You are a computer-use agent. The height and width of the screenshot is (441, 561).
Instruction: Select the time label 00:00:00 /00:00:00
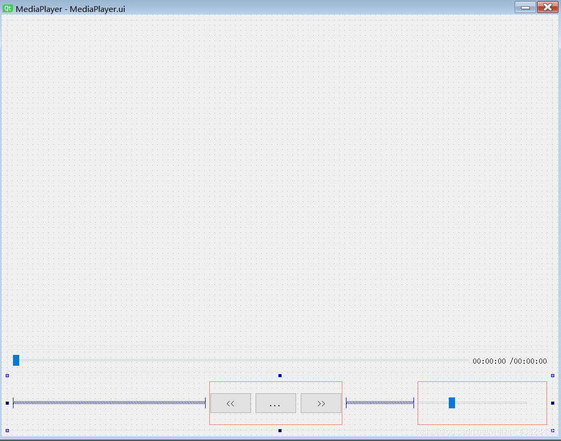pyautogui.click(x=510, y=361)
